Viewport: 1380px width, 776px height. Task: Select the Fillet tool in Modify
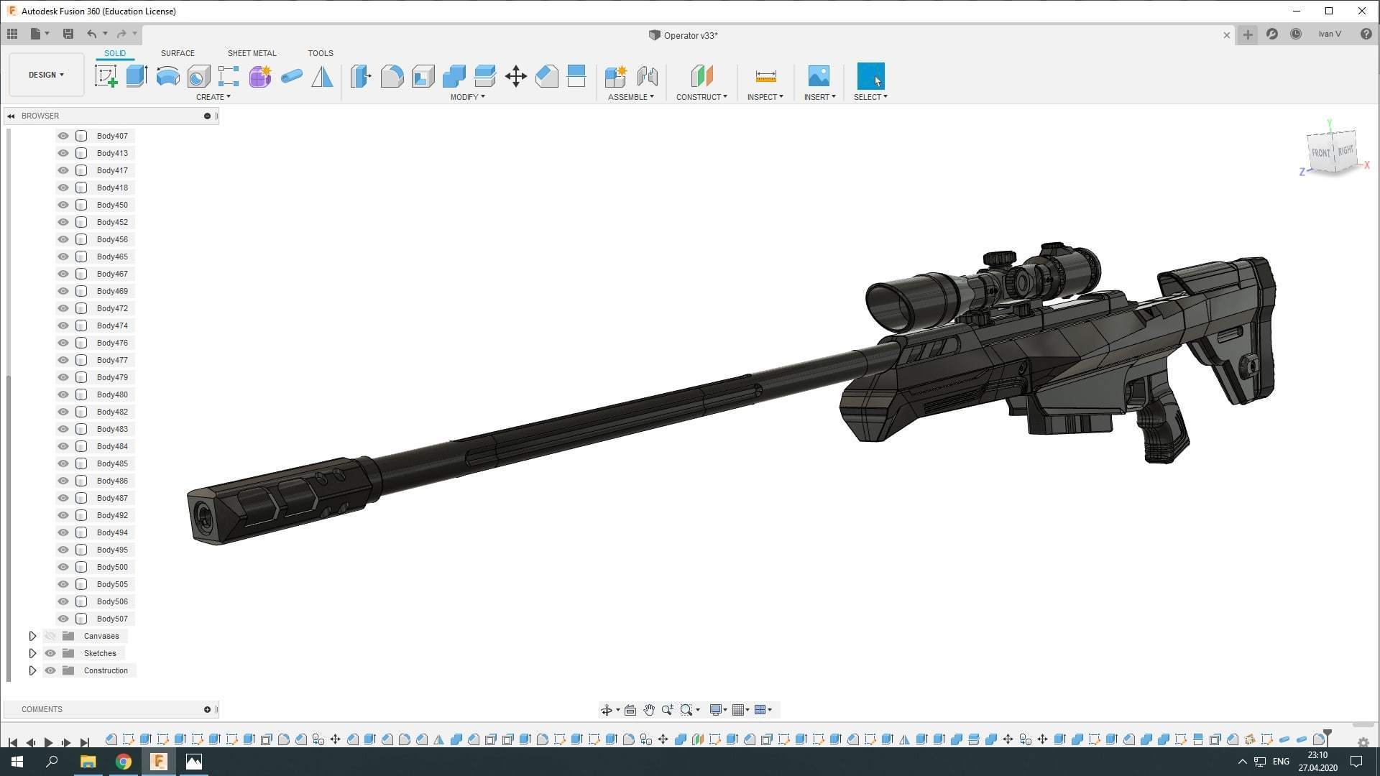(x=392, y=76)
